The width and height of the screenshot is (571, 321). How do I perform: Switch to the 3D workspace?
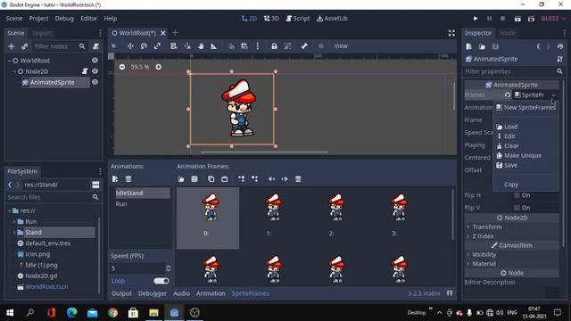click(271, 18)
